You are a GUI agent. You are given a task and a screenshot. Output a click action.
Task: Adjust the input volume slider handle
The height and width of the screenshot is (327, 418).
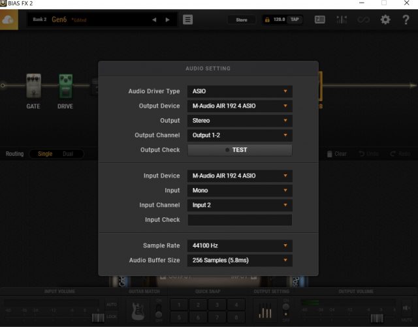point(98,318)
